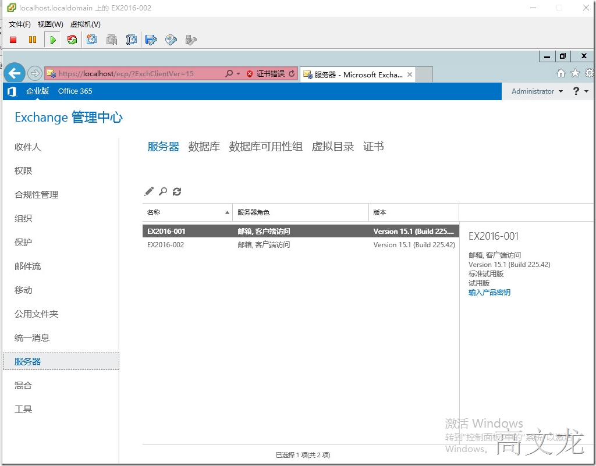This screenshot has height=466, width=596.
Task: Open 权限 in the sidebar
Action: (x=23, y=171)
